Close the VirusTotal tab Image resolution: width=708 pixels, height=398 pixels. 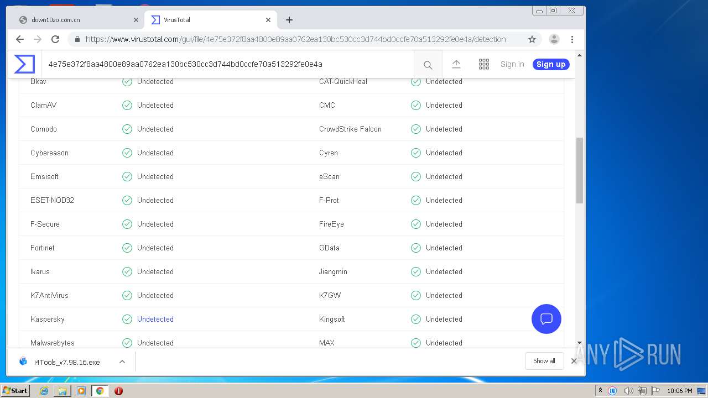point(268,20)
